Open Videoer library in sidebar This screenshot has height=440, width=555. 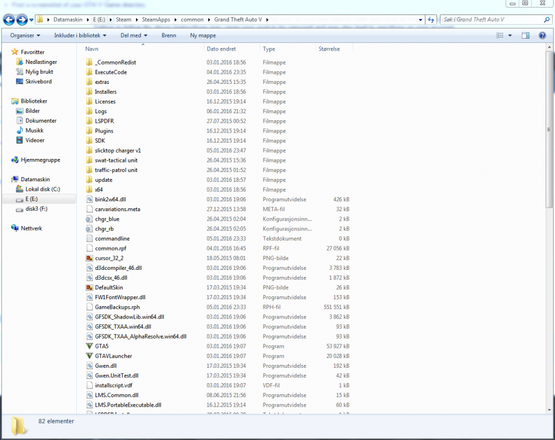[35, 140]
